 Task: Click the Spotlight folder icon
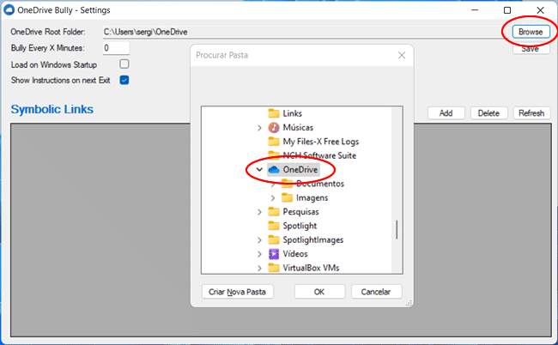pyautogui.click(x=274, y=226)
